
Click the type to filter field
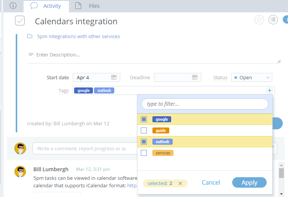pyautogui.click(x=204, y=104)
